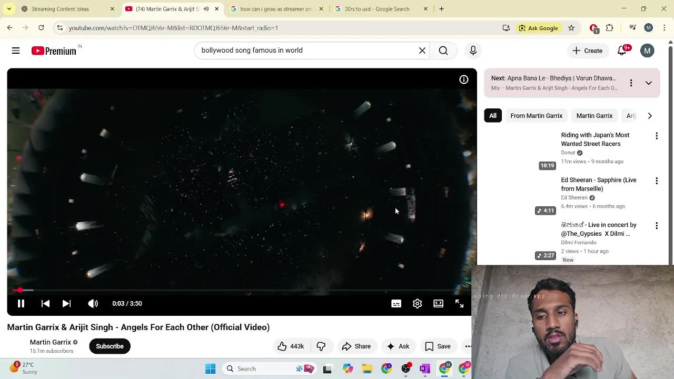View site information icon in address bar

coord(60,28)
